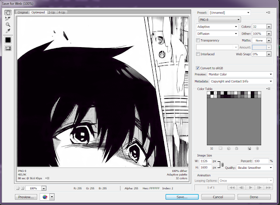Open the preview info flyout menu
280x205 pixels.
click(48, 178)
